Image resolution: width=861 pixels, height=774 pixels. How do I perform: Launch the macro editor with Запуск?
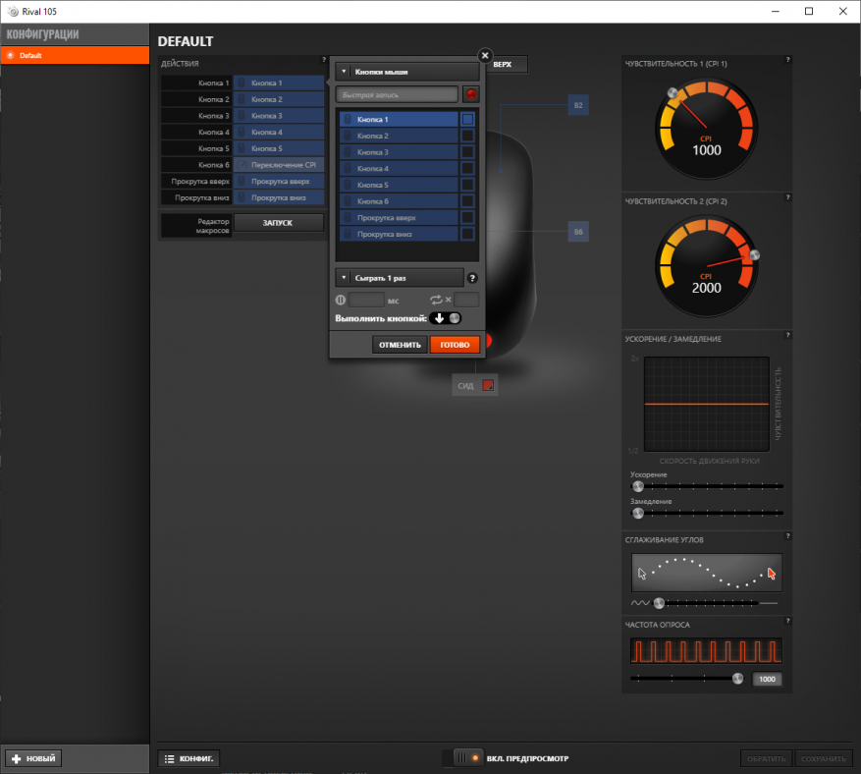click(279, 223)
